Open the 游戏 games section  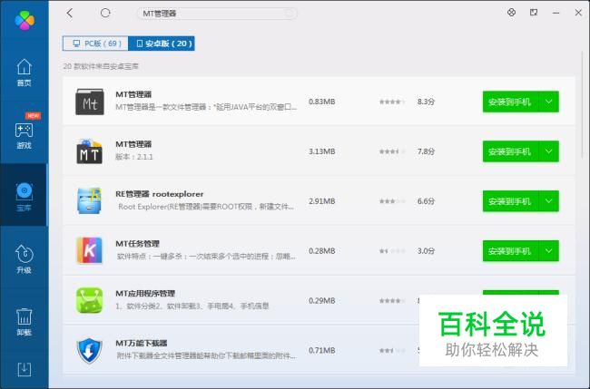(25, 135)
